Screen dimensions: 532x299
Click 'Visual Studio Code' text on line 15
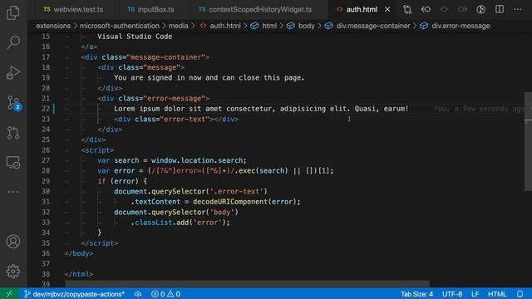[x=135, y=37]
